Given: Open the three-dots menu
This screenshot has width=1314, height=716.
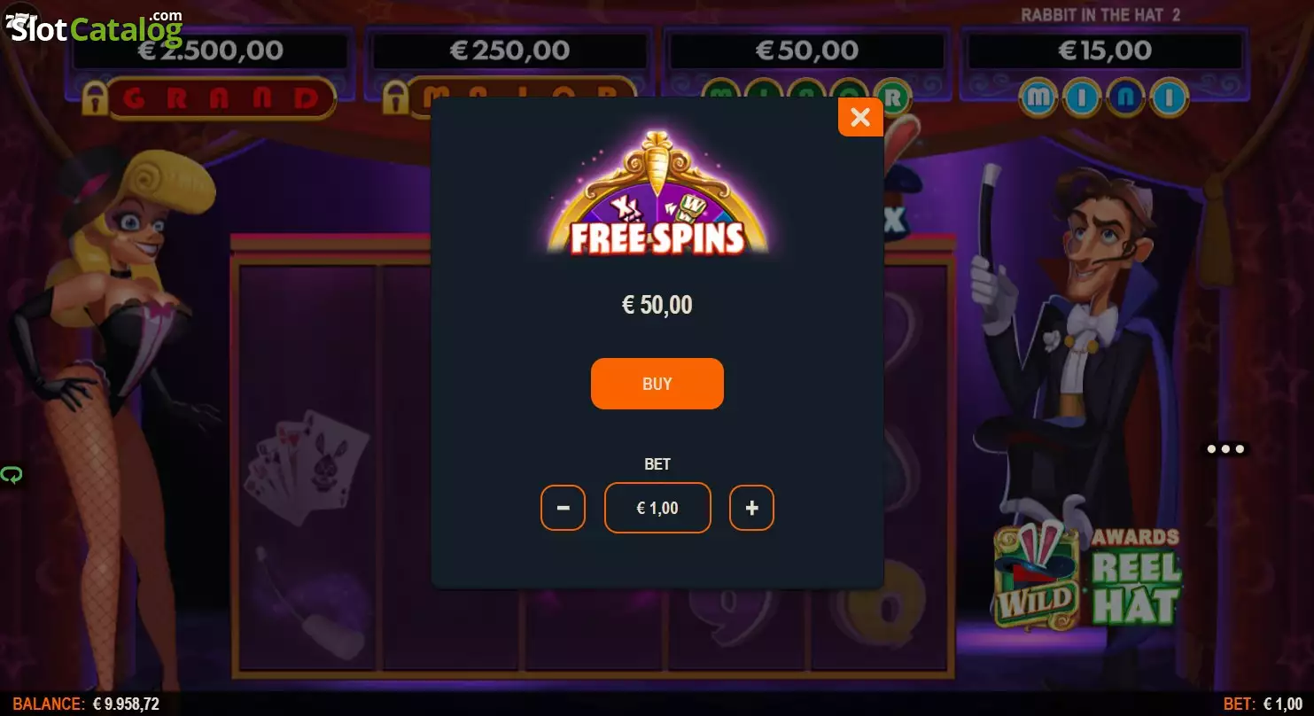Looking at the screenshot, I should point(1225,449).
